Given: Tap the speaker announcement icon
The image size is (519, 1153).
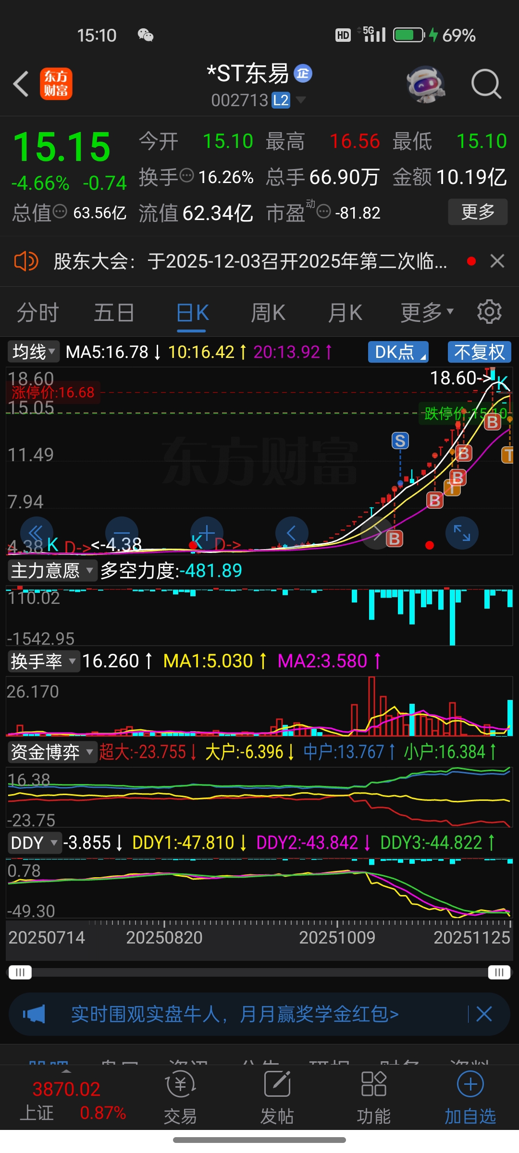Looking at the screenshot, I should click(x=26, y=261).
